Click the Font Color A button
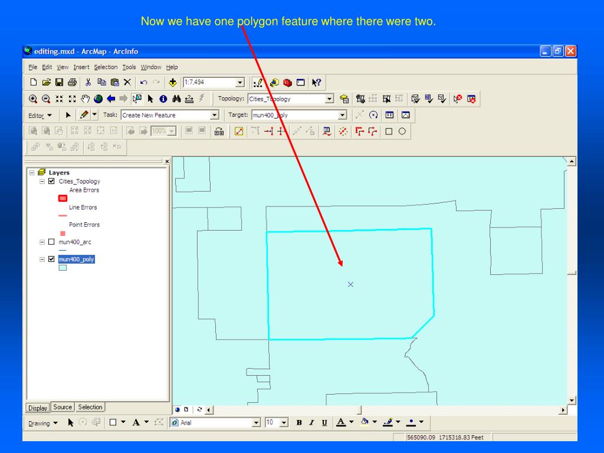604x453 pixels. [x=340, y=422]
